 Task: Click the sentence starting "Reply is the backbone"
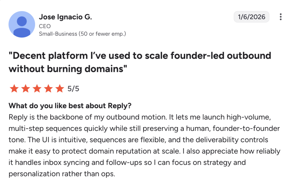(x=88, y=117)
